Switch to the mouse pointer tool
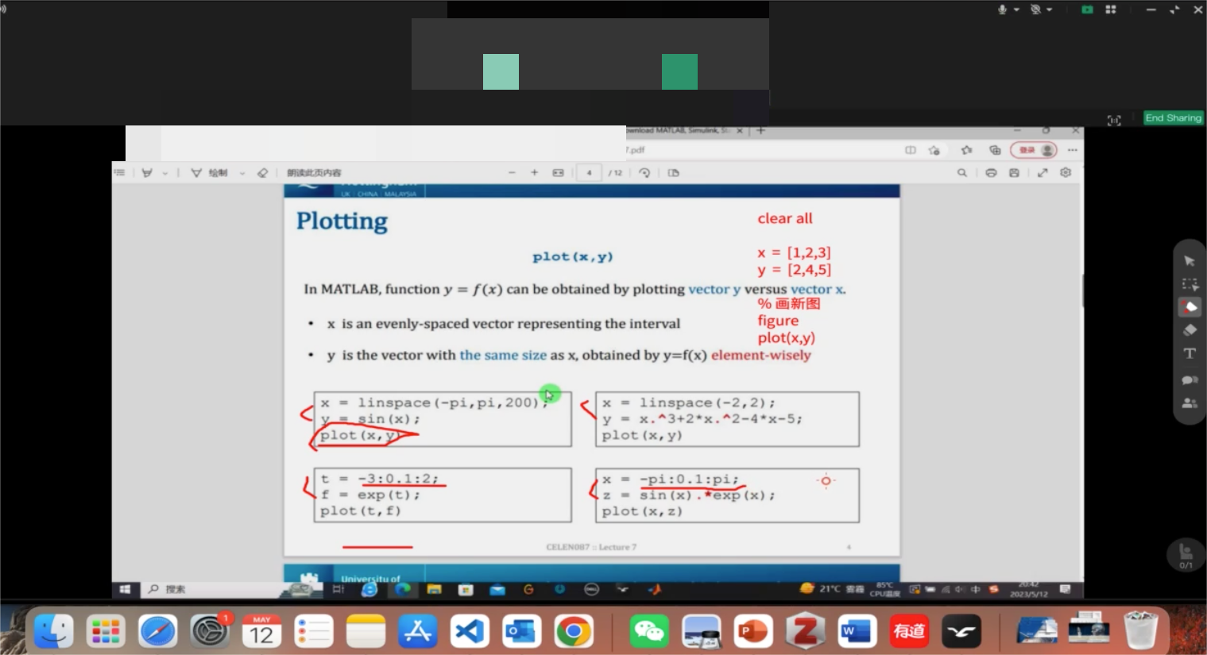 pyautogui.click(x=1190, y=261)
